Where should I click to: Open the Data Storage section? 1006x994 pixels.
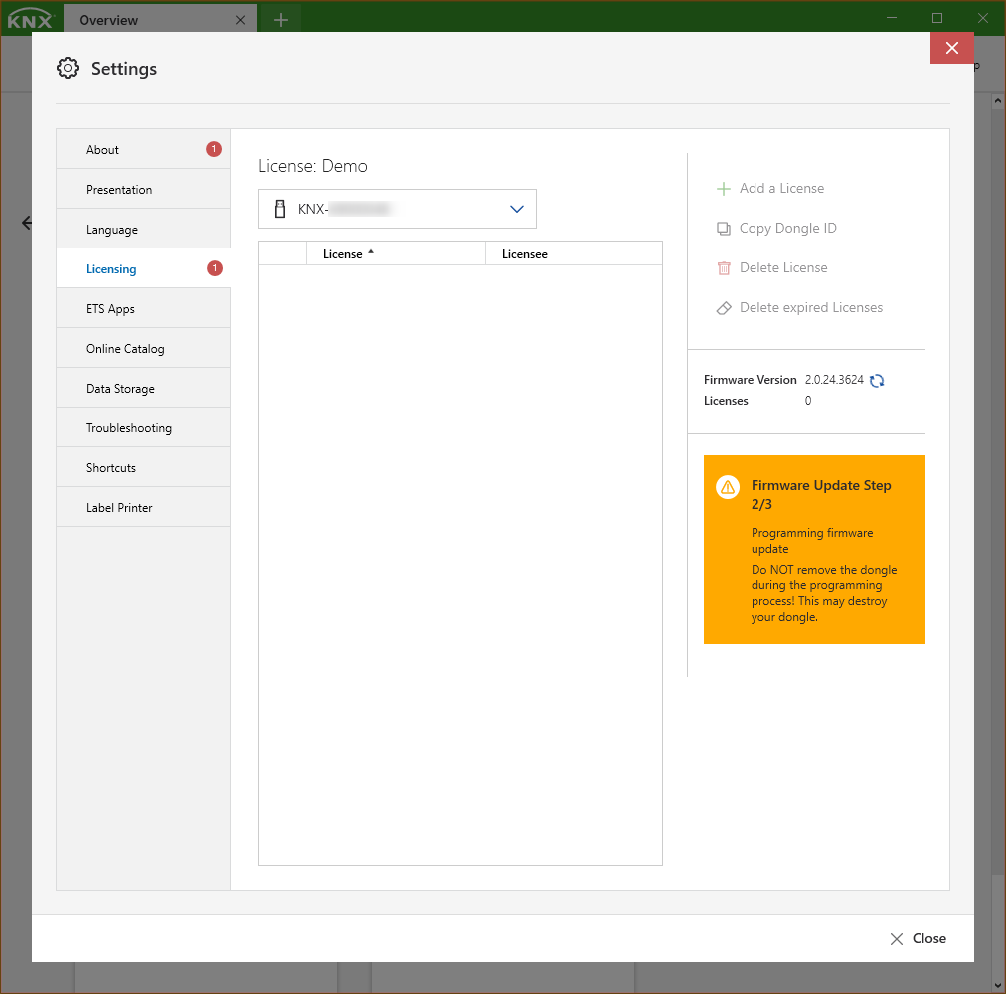click(x=143, y=389)
